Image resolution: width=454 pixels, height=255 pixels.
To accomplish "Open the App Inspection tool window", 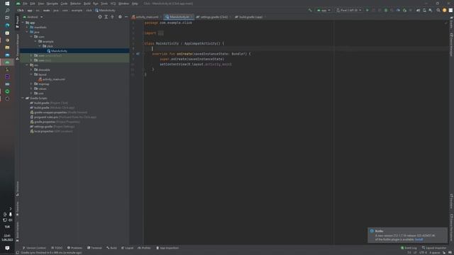I will (x=167, y=248).
